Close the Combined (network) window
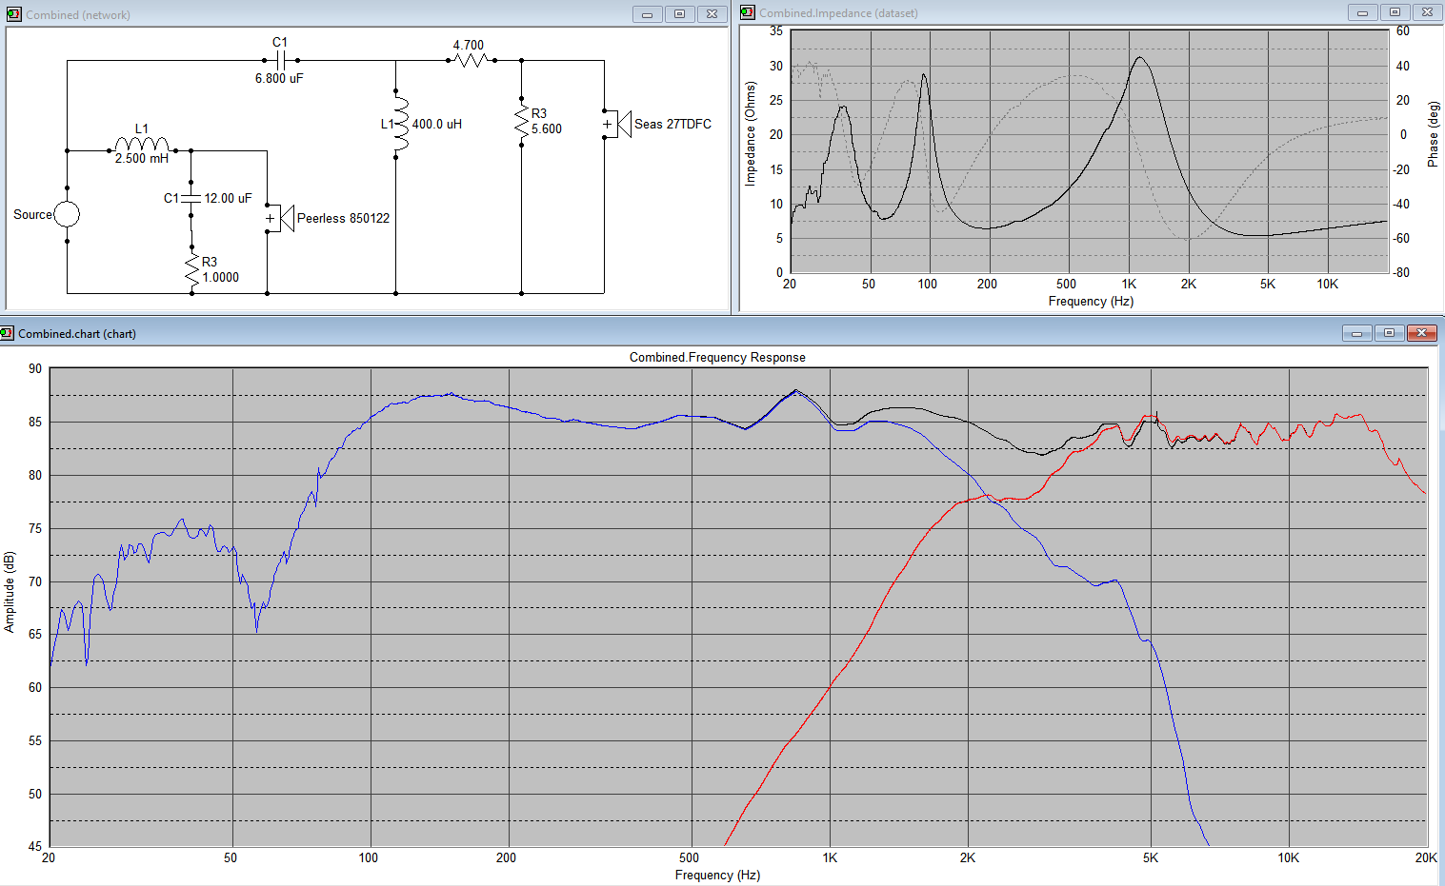 click(x=712, y=14)
